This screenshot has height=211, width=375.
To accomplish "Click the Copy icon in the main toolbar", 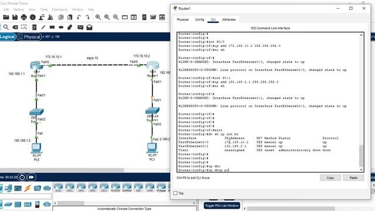I will point(61,17).
